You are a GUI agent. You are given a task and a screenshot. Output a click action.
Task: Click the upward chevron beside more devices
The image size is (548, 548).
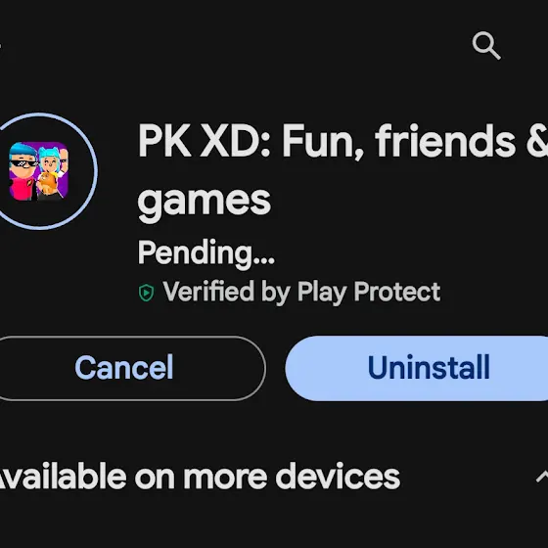tap(542, 477)
